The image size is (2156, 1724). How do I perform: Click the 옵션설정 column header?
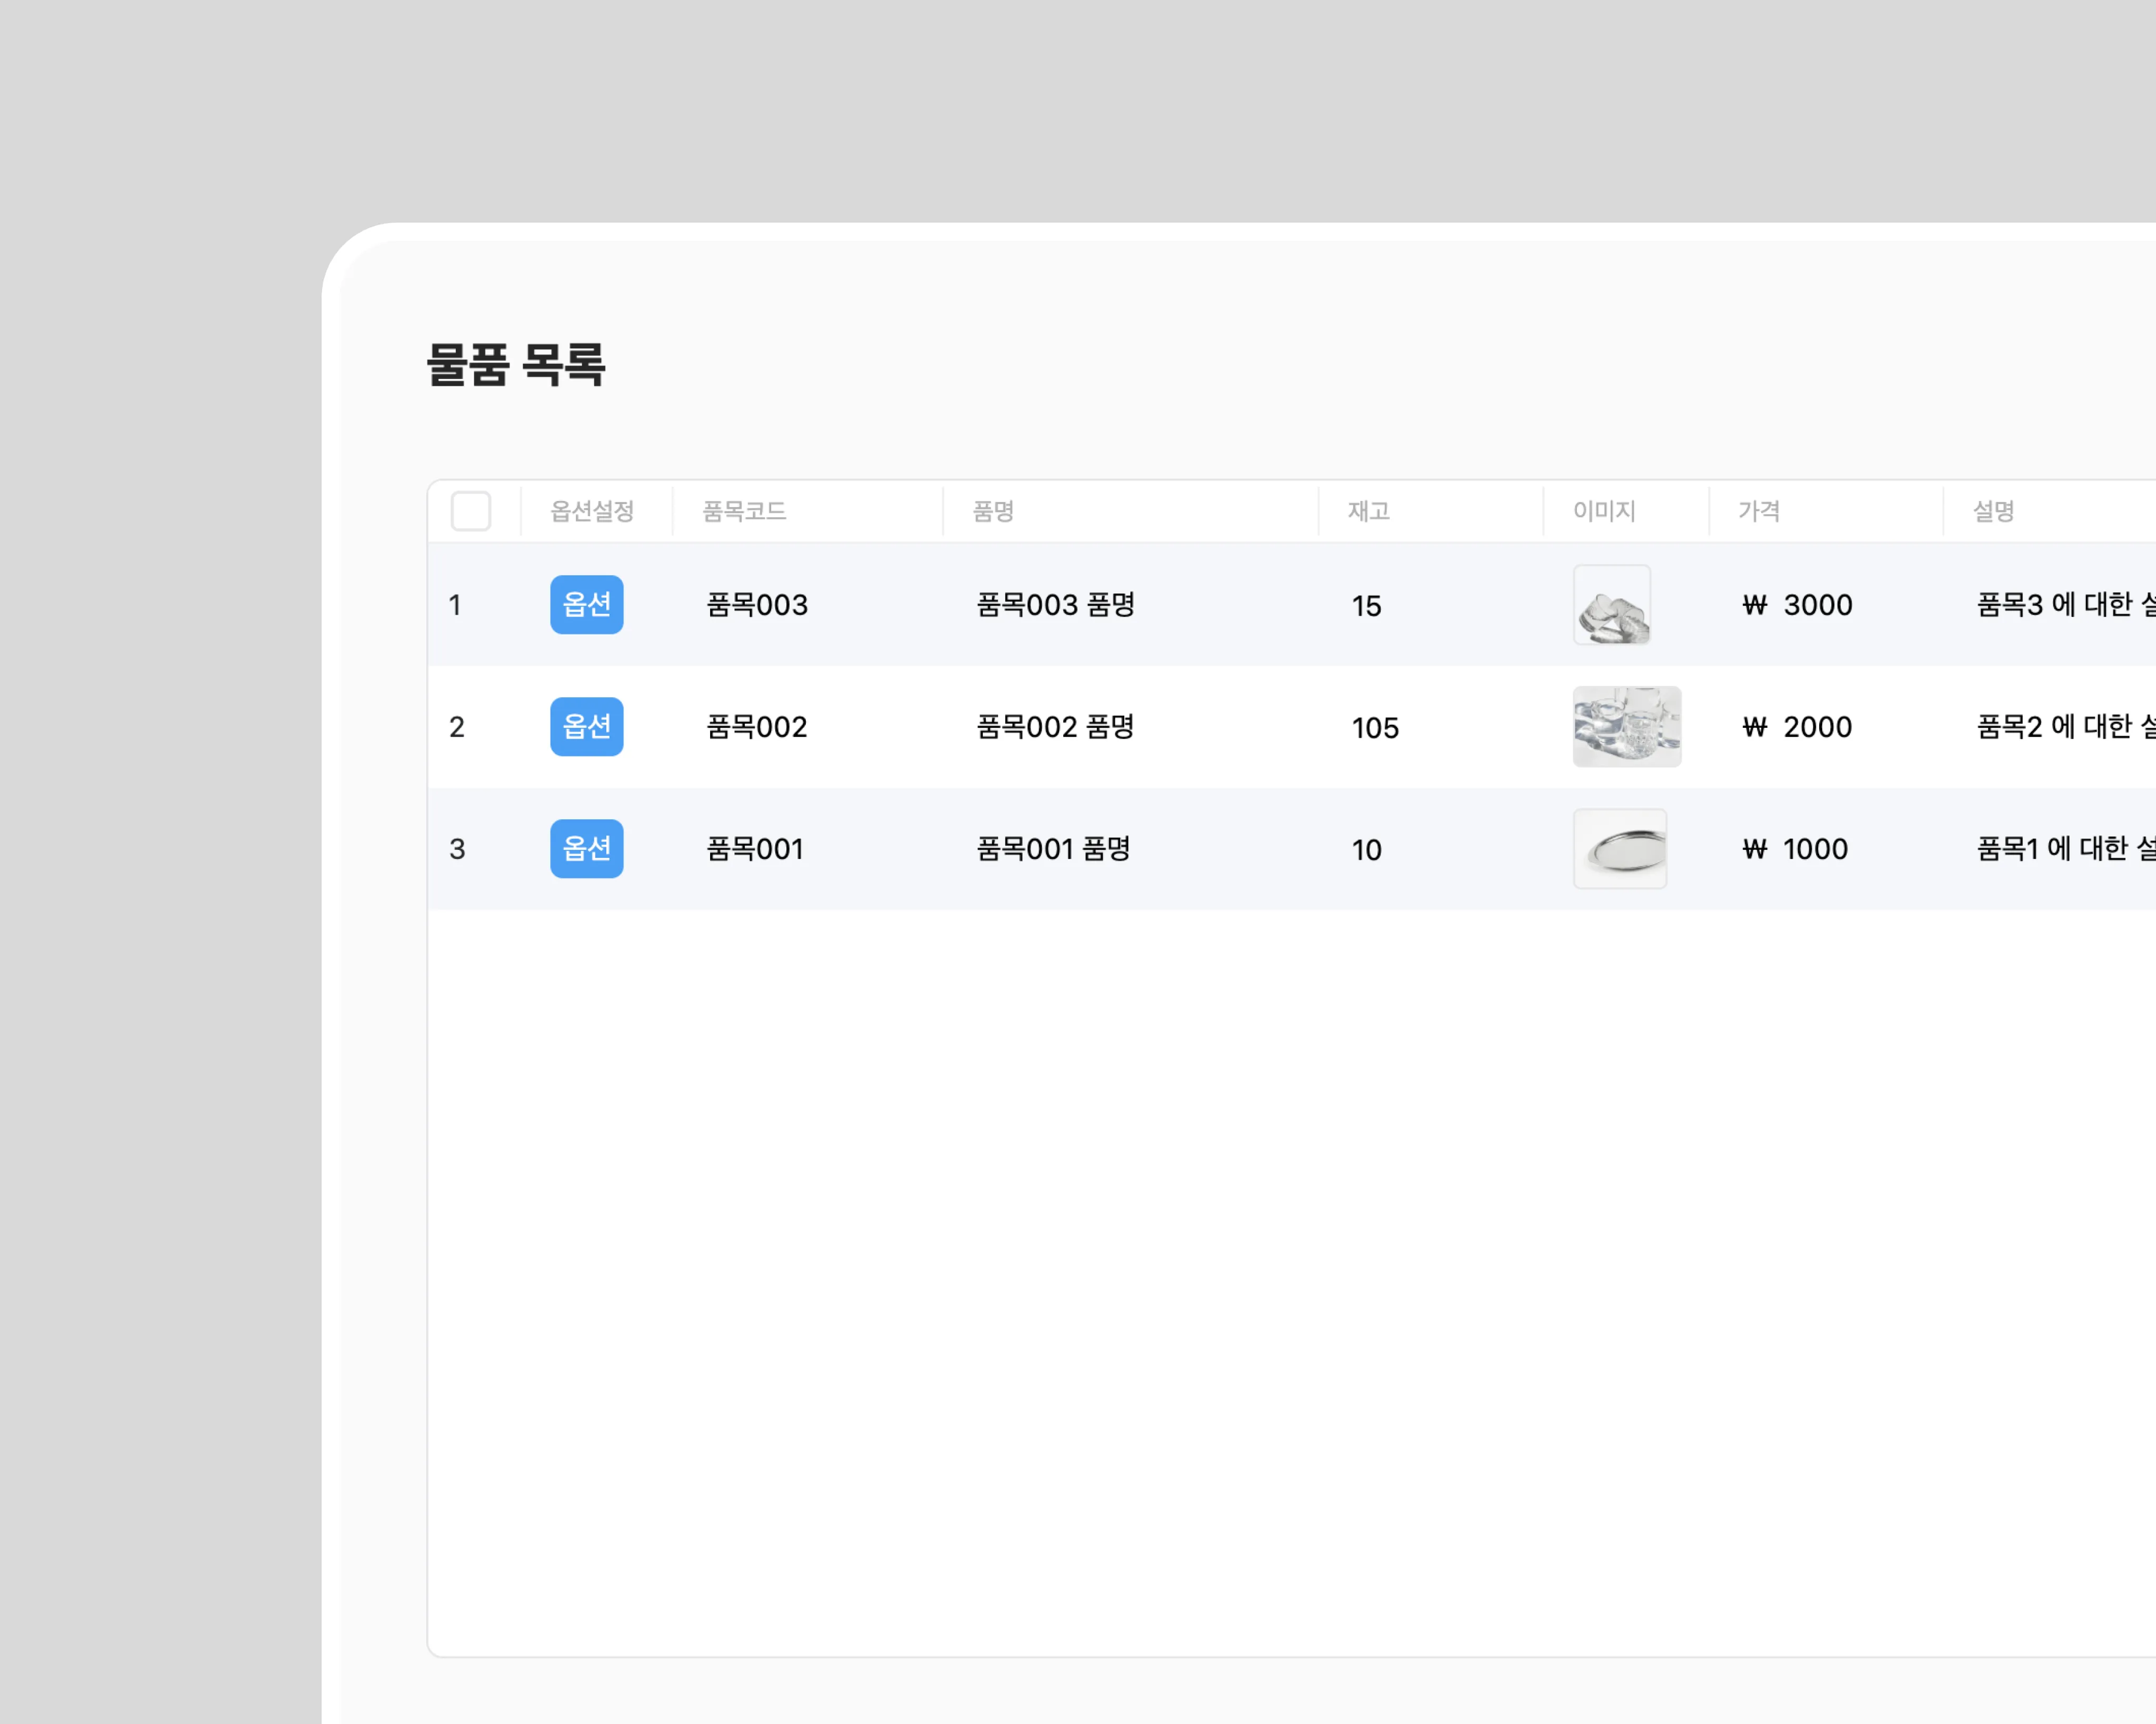pyautogui.click(x=592, y=511)
